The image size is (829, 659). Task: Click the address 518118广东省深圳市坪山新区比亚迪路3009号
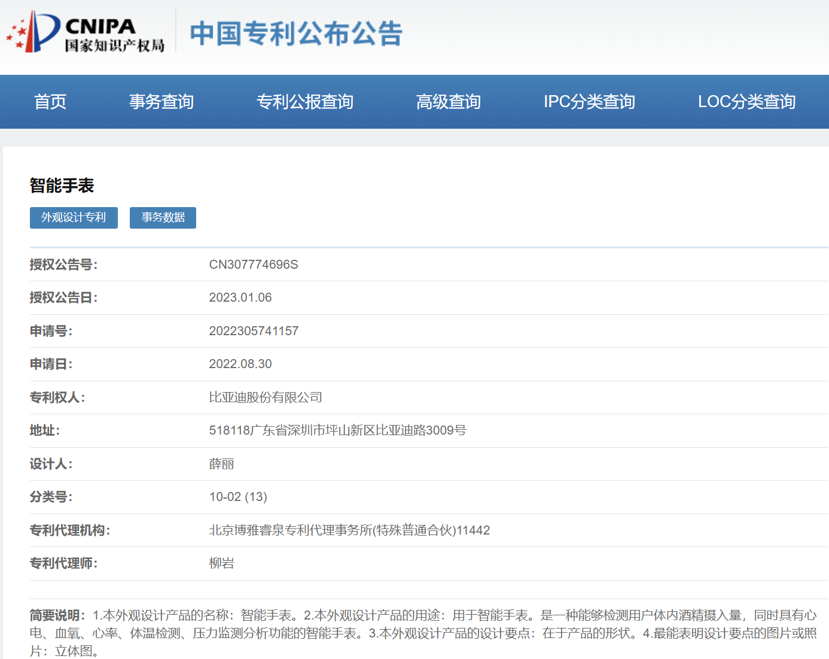coord(337,430)
